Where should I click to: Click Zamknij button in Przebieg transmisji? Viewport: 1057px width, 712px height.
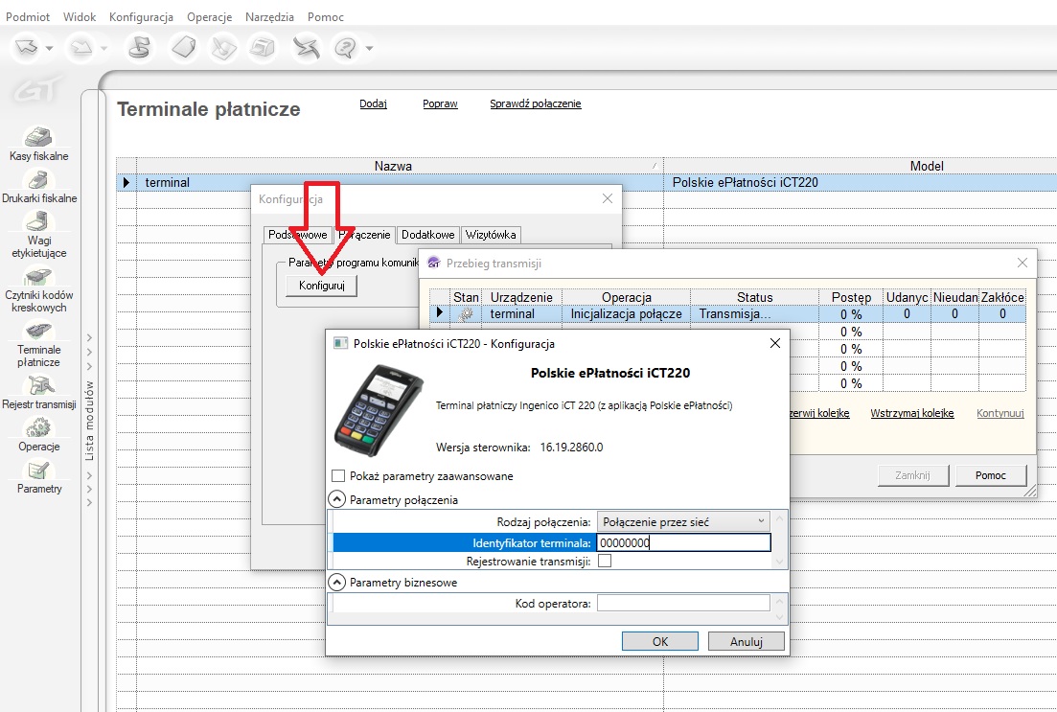click(x=912, y=475)
